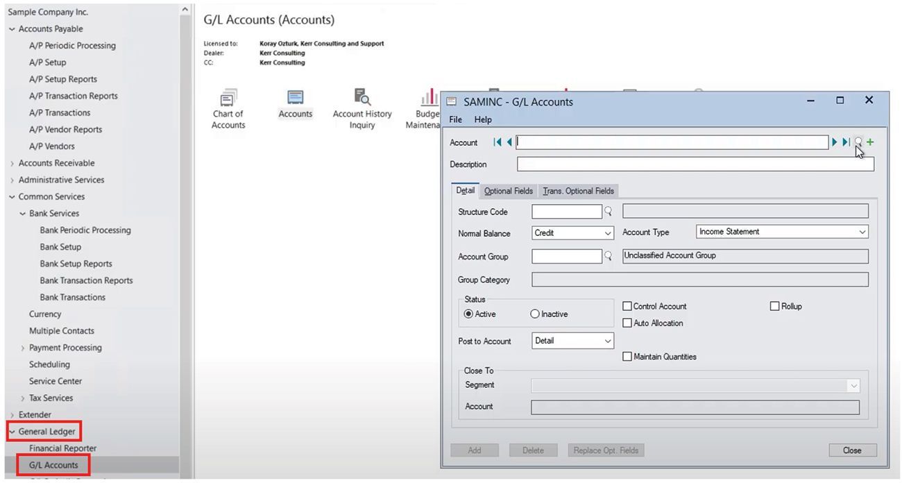The width and height of the screenshot is (902, 483).
Task: Enable the Control Account checkbox
Action: tap(627, 306)
